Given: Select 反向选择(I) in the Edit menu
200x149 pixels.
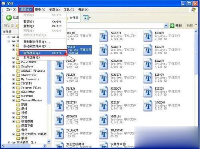Looking at the screenshot, I should click(x=43, y=58).
